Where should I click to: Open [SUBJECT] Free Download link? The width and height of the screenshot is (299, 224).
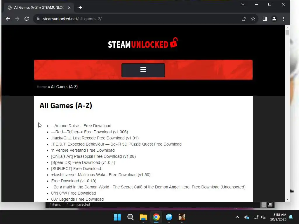coord(76,169)
